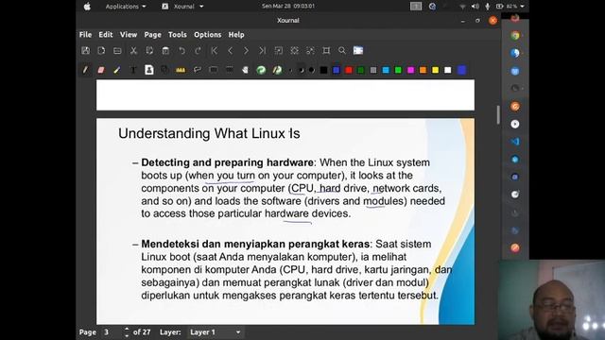The image size is (605, 340).
Task: Pick the dark blue color swatch
Action: [337, 70]
